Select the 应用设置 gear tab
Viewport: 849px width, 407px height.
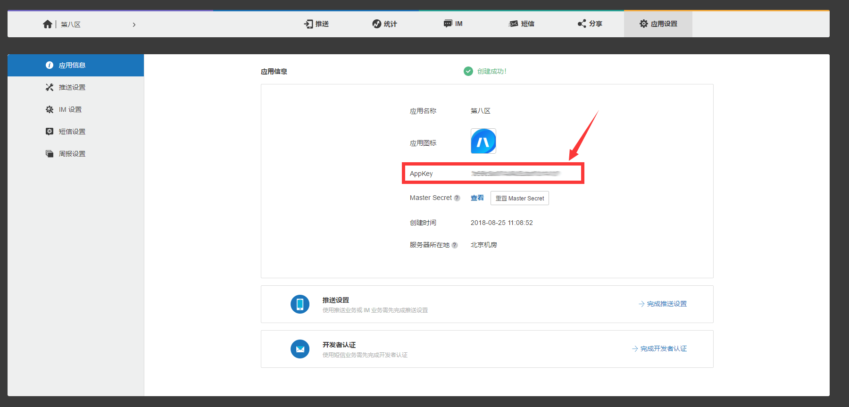[x=658, y=24]
